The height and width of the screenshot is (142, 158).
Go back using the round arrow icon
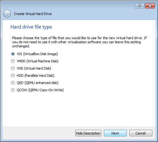click(x=7, y=13)
